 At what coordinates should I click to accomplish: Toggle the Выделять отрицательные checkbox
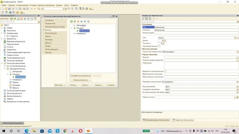coord(165,71)
